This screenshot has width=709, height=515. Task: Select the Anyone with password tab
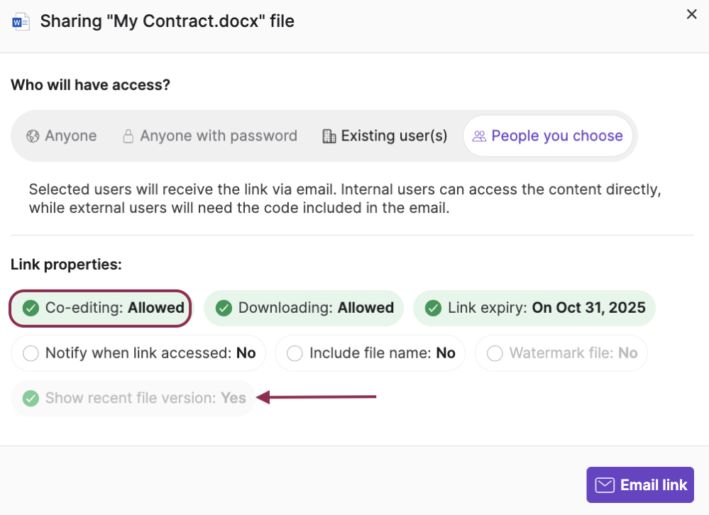(x=209, y=135)
